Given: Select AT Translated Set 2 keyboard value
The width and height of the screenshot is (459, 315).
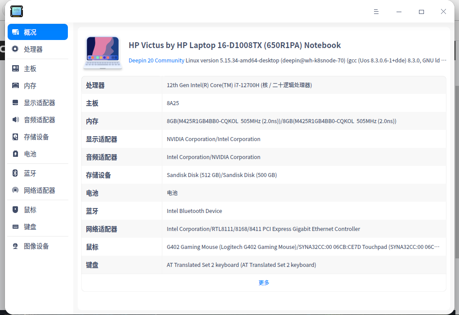Looking at the screenshot, I should (x=241, y=265).
